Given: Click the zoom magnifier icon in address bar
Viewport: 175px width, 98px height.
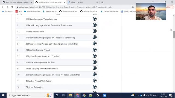Looking at the screenshot, I should coord(133,7).
